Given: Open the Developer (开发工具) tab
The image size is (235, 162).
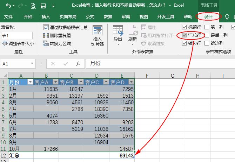Looking at the screenshot, I should click(x=166, y=16).
